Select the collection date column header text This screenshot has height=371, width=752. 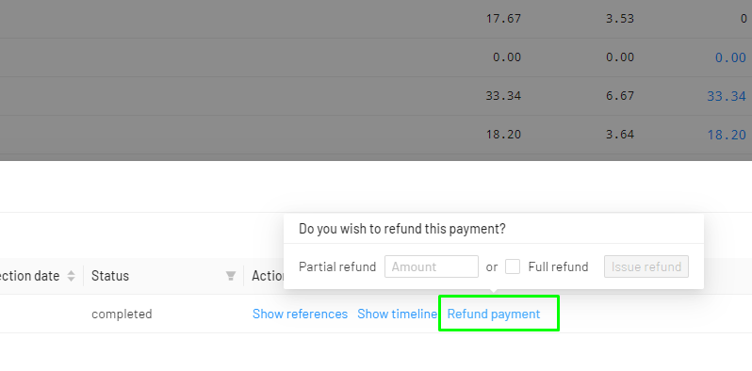pyautogui.click(x=29, y=276)
